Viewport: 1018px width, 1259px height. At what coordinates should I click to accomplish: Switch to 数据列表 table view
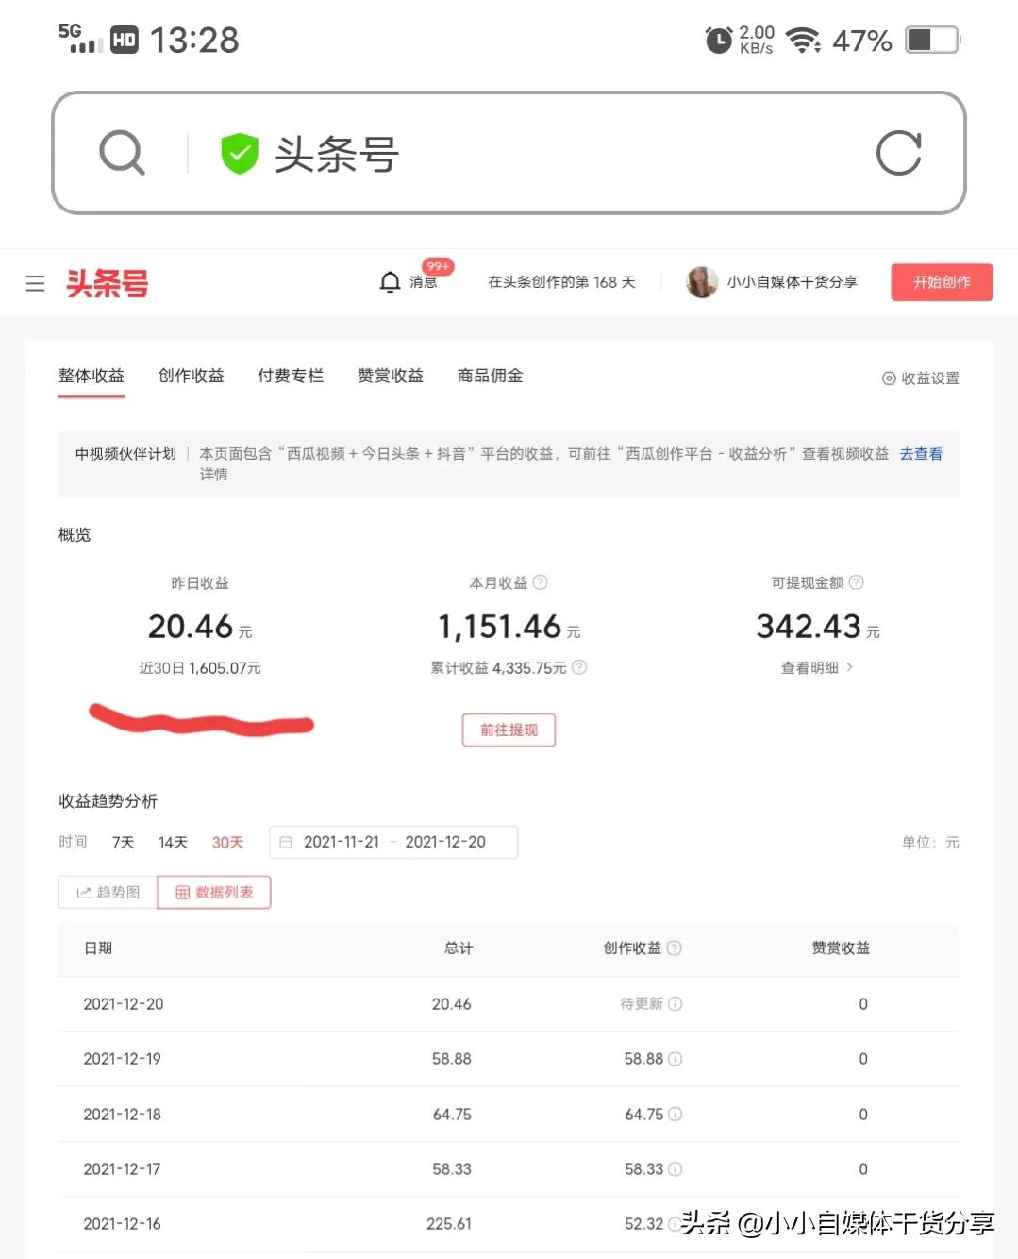[x=214, y=893]
